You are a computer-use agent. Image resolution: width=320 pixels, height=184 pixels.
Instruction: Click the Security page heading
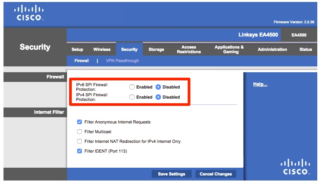tap(35, 47)
